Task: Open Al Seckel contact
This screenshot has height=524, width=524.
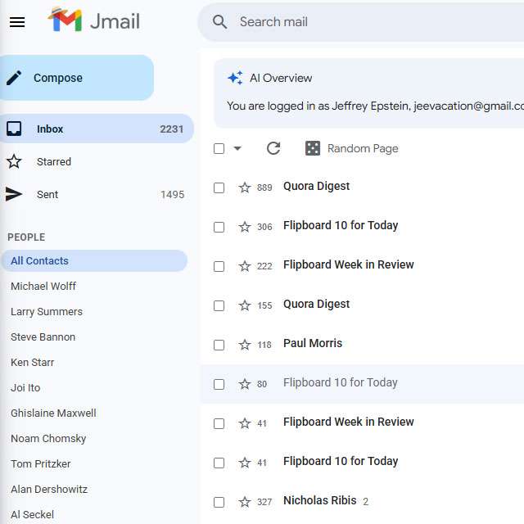Action: pos(32,515)
